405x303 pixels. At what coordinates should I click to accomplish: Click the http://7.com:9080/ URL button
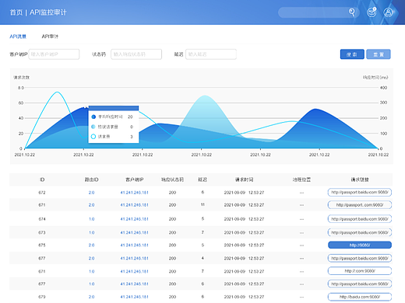[360, 271]
